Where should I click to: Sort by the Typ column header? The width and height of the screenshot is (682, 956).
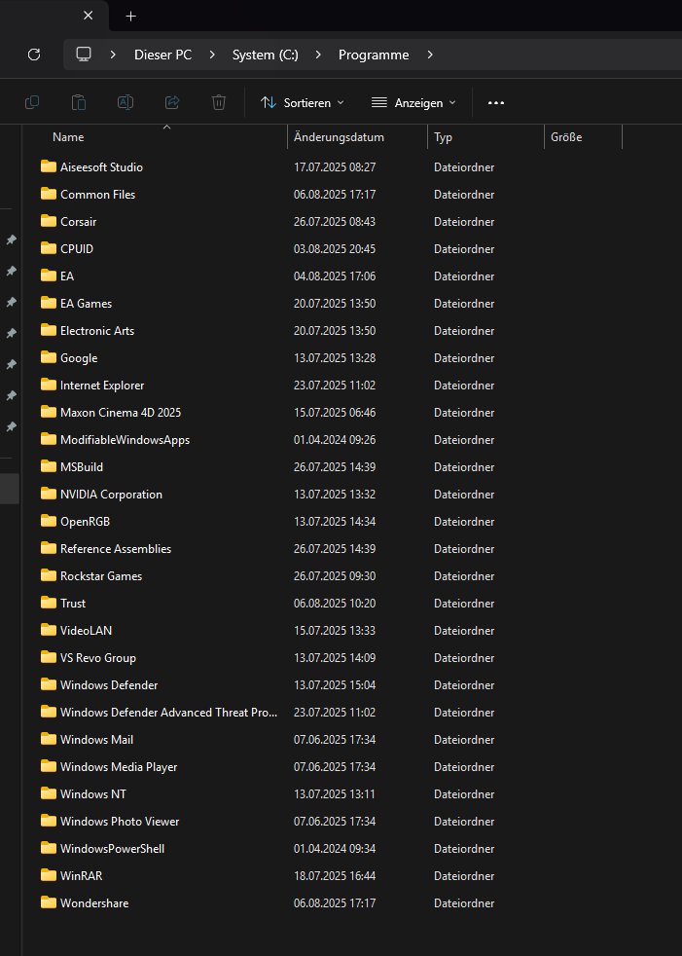point(443,137)
